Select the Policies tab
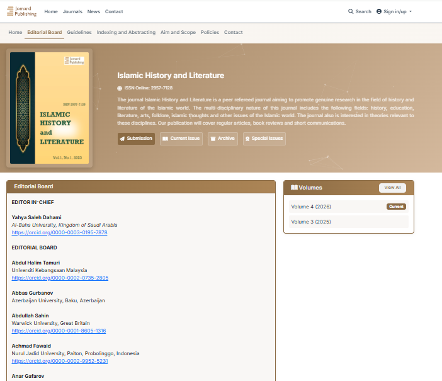442x381 pixels. point(210,32)
